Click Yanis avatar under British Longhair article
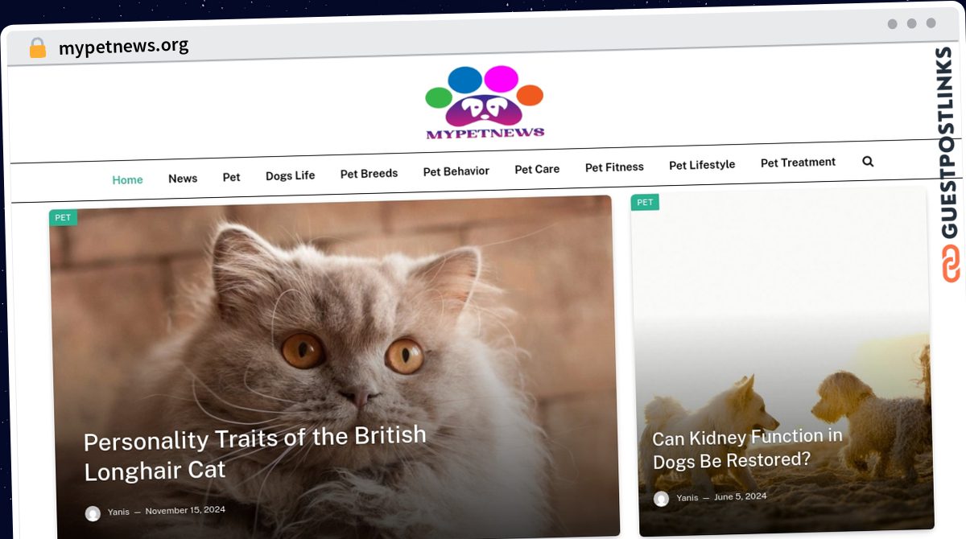Image resolution: width=966 pixels, height=539 pixels. [93, 513]
